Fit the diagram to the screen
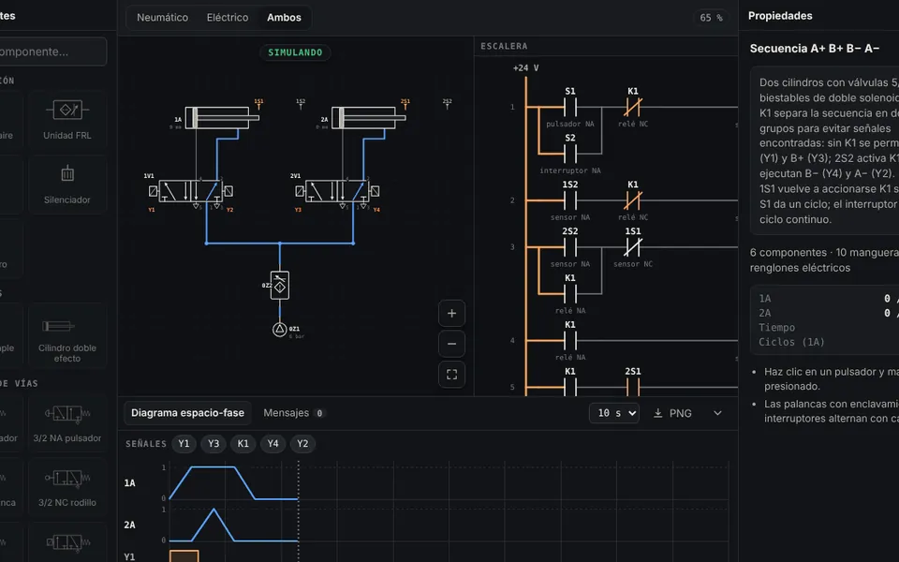The image size is (899, 562). (x=451, y=375)
